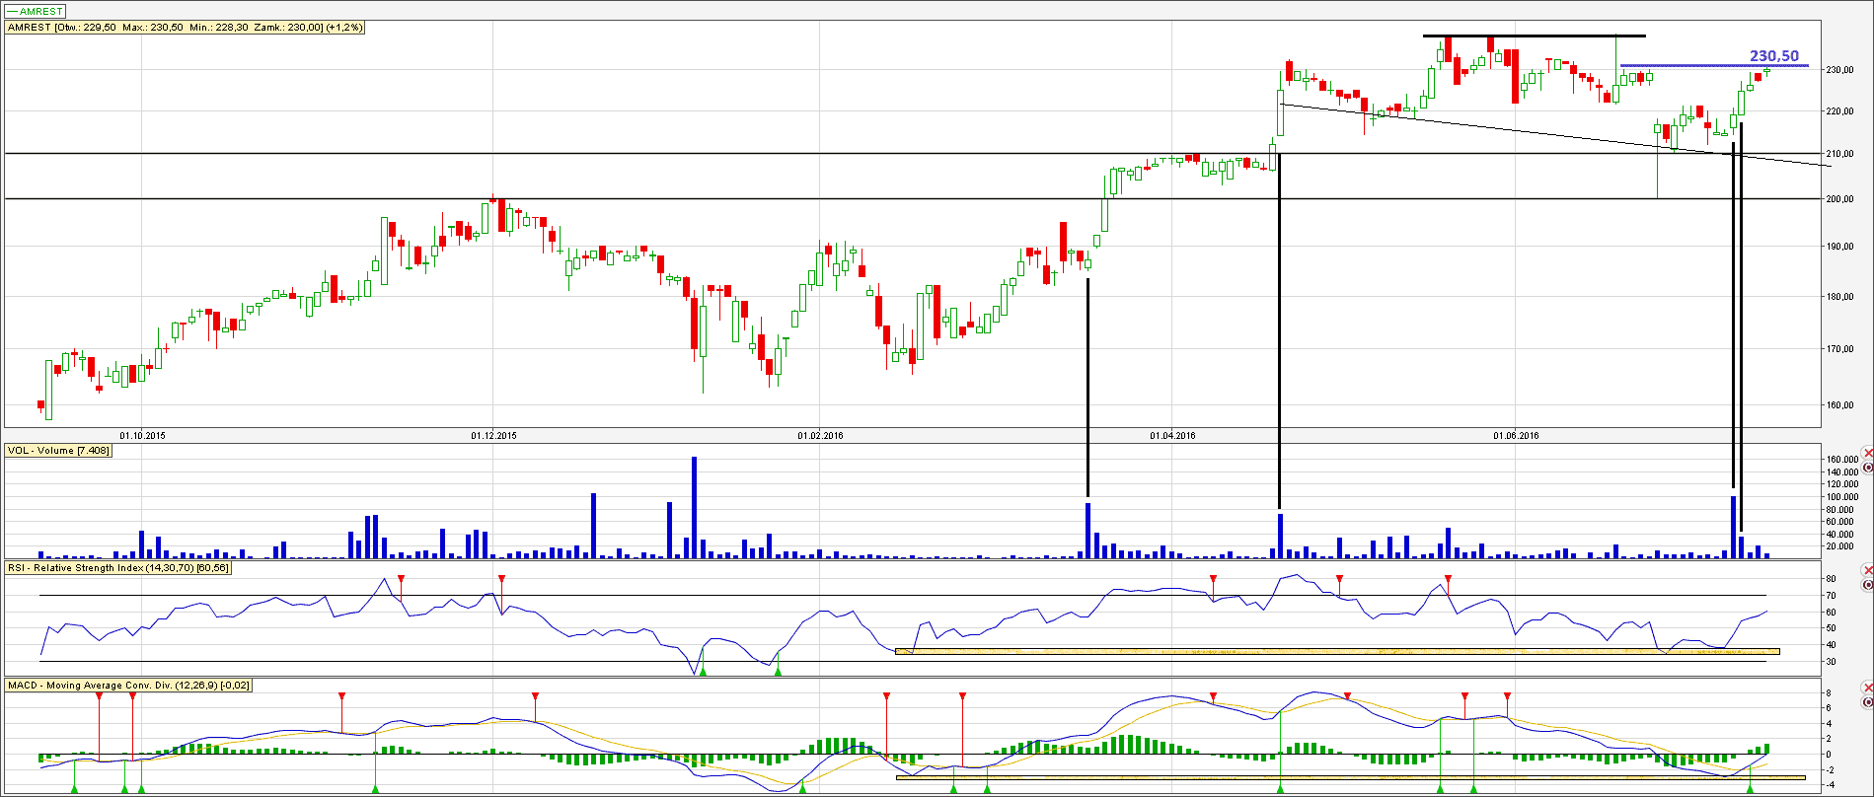Click the 01.04.2016 date axis label

tap(1172, 435)
